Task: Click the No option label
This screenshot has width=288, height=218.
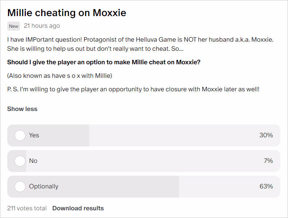Action: coord(33,161)
